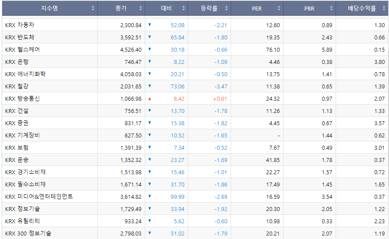
Task: Click the 41.85 PER value
Action: coord(273,160)
